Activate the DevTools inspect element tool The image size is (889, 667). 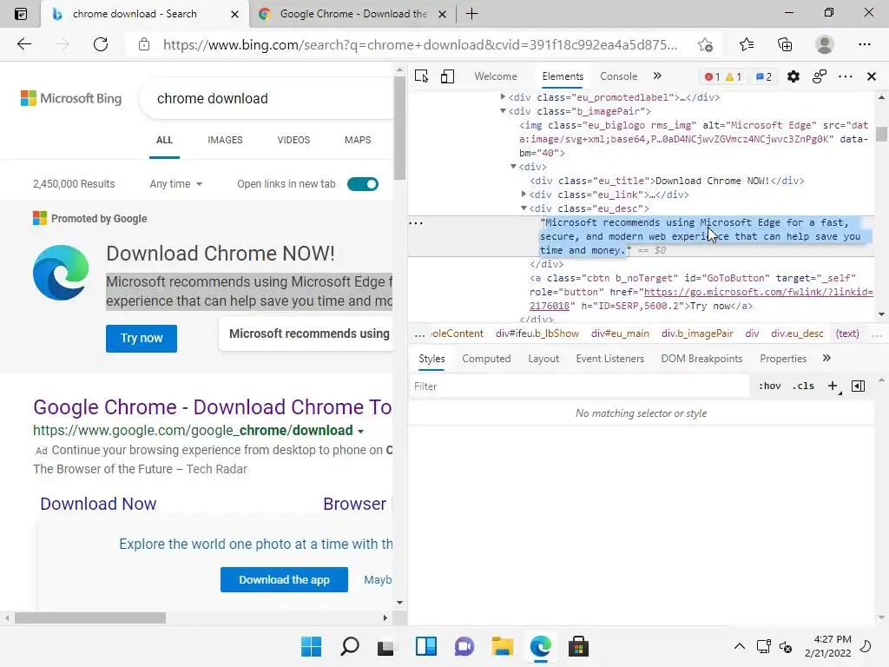421,76
